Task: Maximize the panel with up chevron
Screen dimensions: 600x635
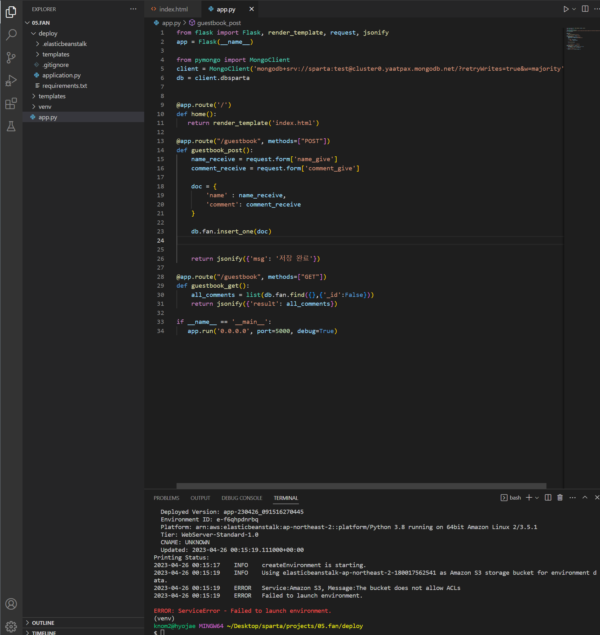Action: [x=585, y=497]
